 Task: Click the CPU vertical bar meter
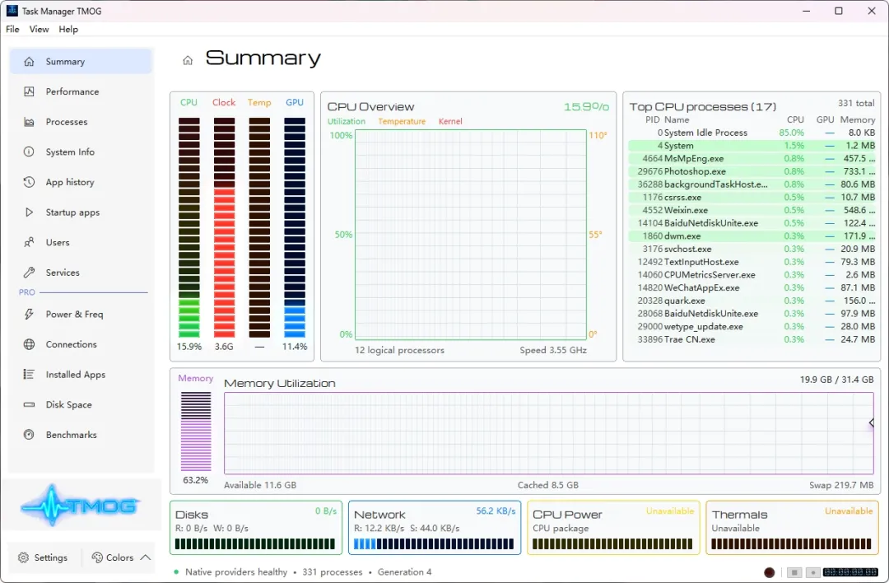click(x=189, y=227)
